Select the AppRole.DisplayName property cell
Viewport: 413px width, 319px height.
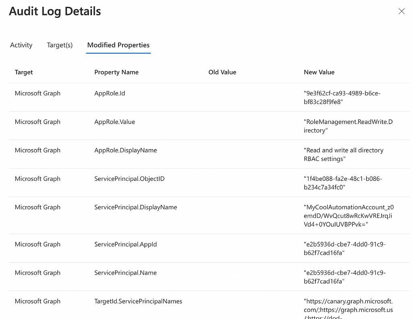125,150
